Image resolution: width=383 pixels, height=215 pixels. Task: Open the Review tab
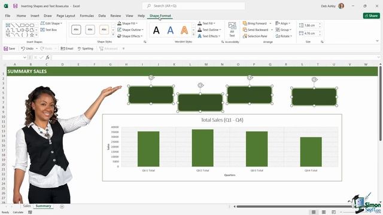(115, 16)
